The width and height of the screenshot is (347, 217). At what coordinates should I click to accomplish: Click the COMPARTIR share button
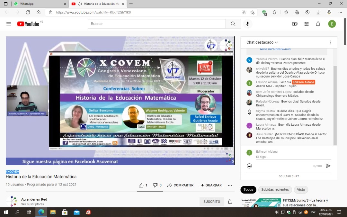click(180, 185)
